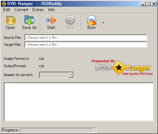The image size is (158, 134).
Task: Maximize the ISOBuddy window
Action: click(x=148, y=4)
